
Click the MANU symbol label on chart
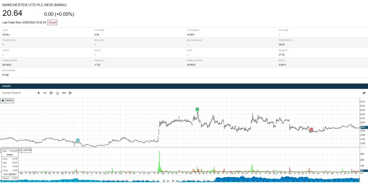click(x=9, y=101)
